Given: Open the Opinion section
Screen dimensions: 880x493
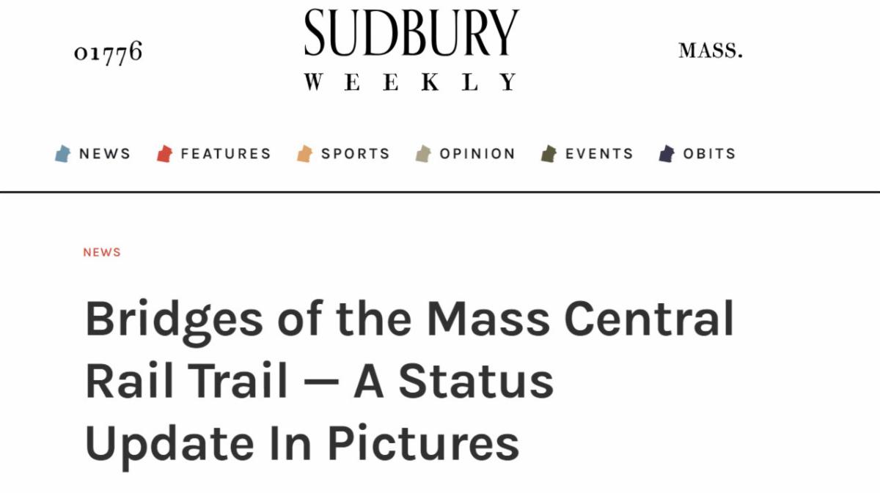Looking at the screenshot, I should pos(477,154).
